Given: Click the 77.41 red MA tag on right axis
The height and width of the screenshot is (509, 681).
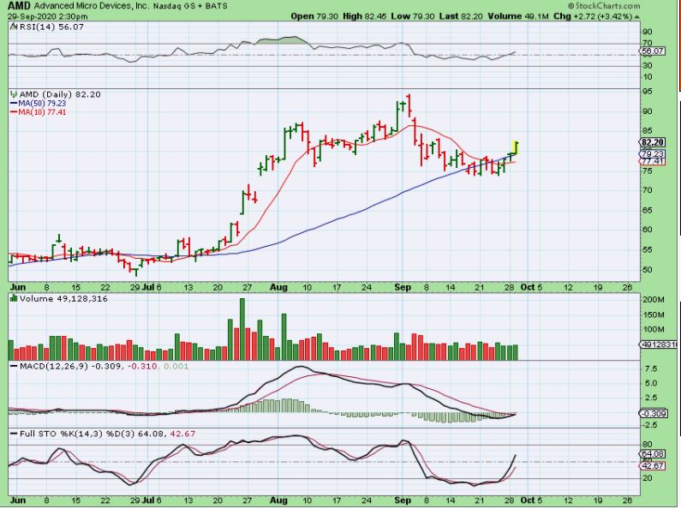Looking at the screenshot, I should (653, 162).
